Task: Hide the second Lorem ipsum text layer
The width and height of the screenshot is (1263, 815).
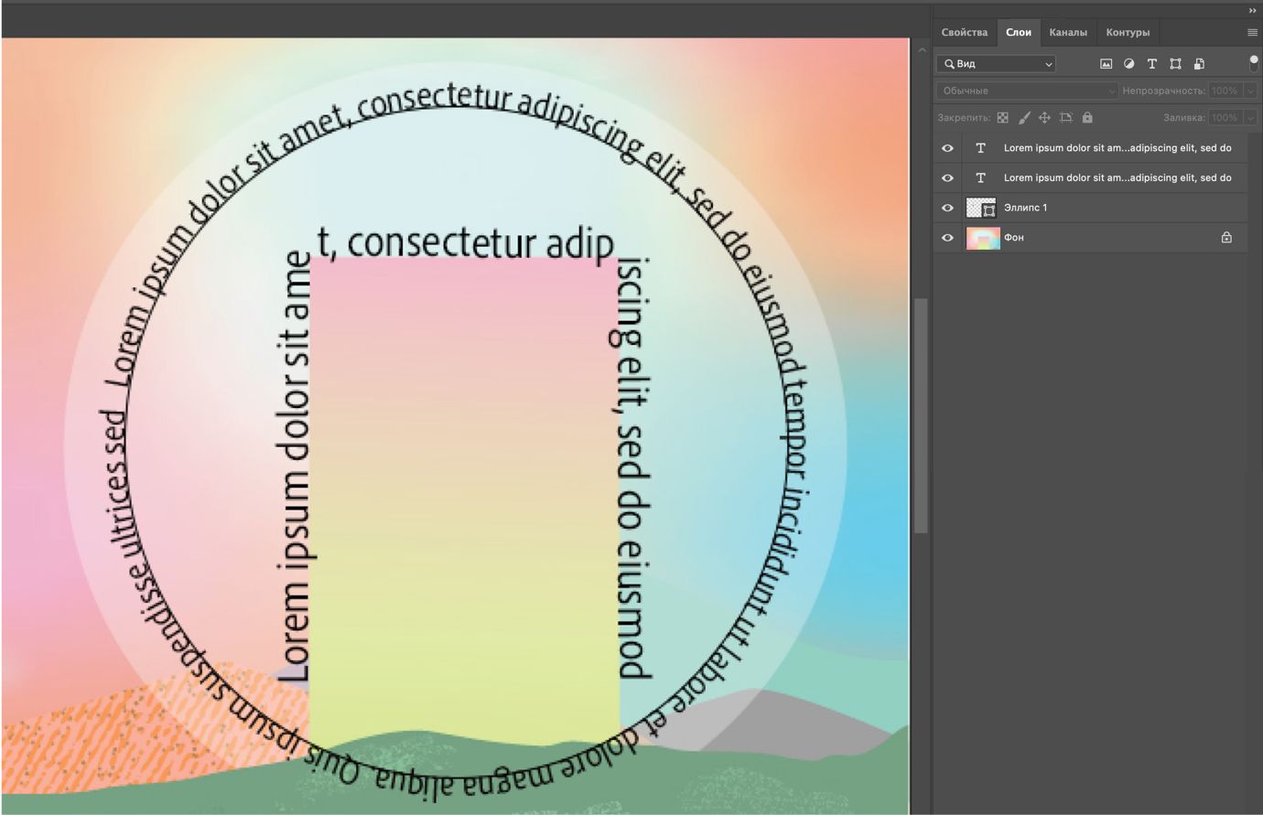Action: pos(947,177)
